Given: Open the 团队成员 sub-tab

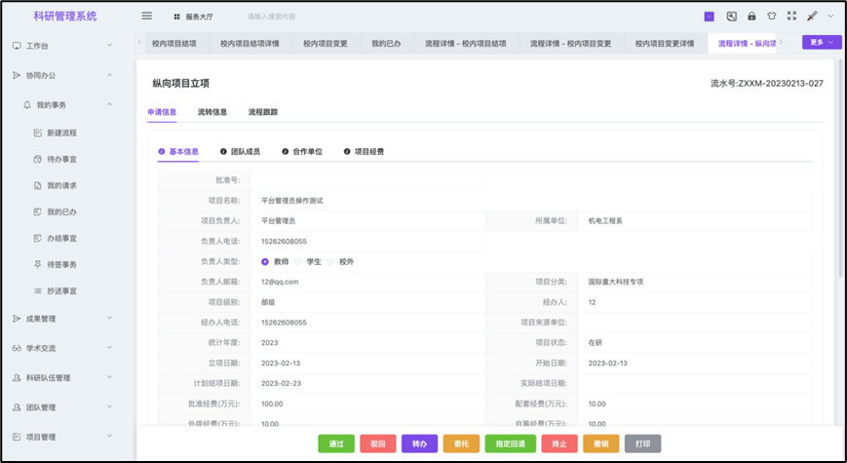Looking at the screenshot, I should point(240,152).
